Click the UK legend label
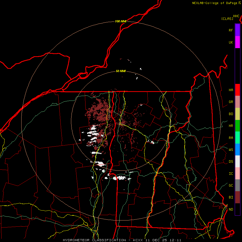Screen dimensions: 242x242 (231, 42)
